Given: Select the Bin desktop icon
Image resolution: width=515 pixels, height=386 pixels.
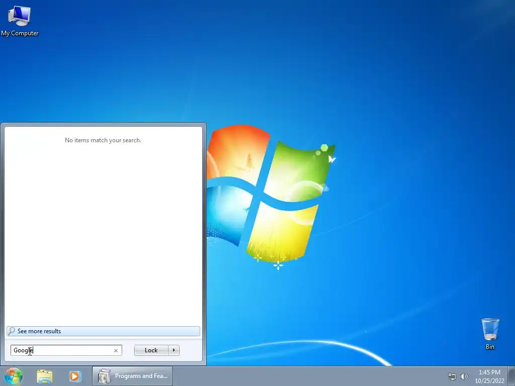Looking at the screenshot, I should click(490, 334).
